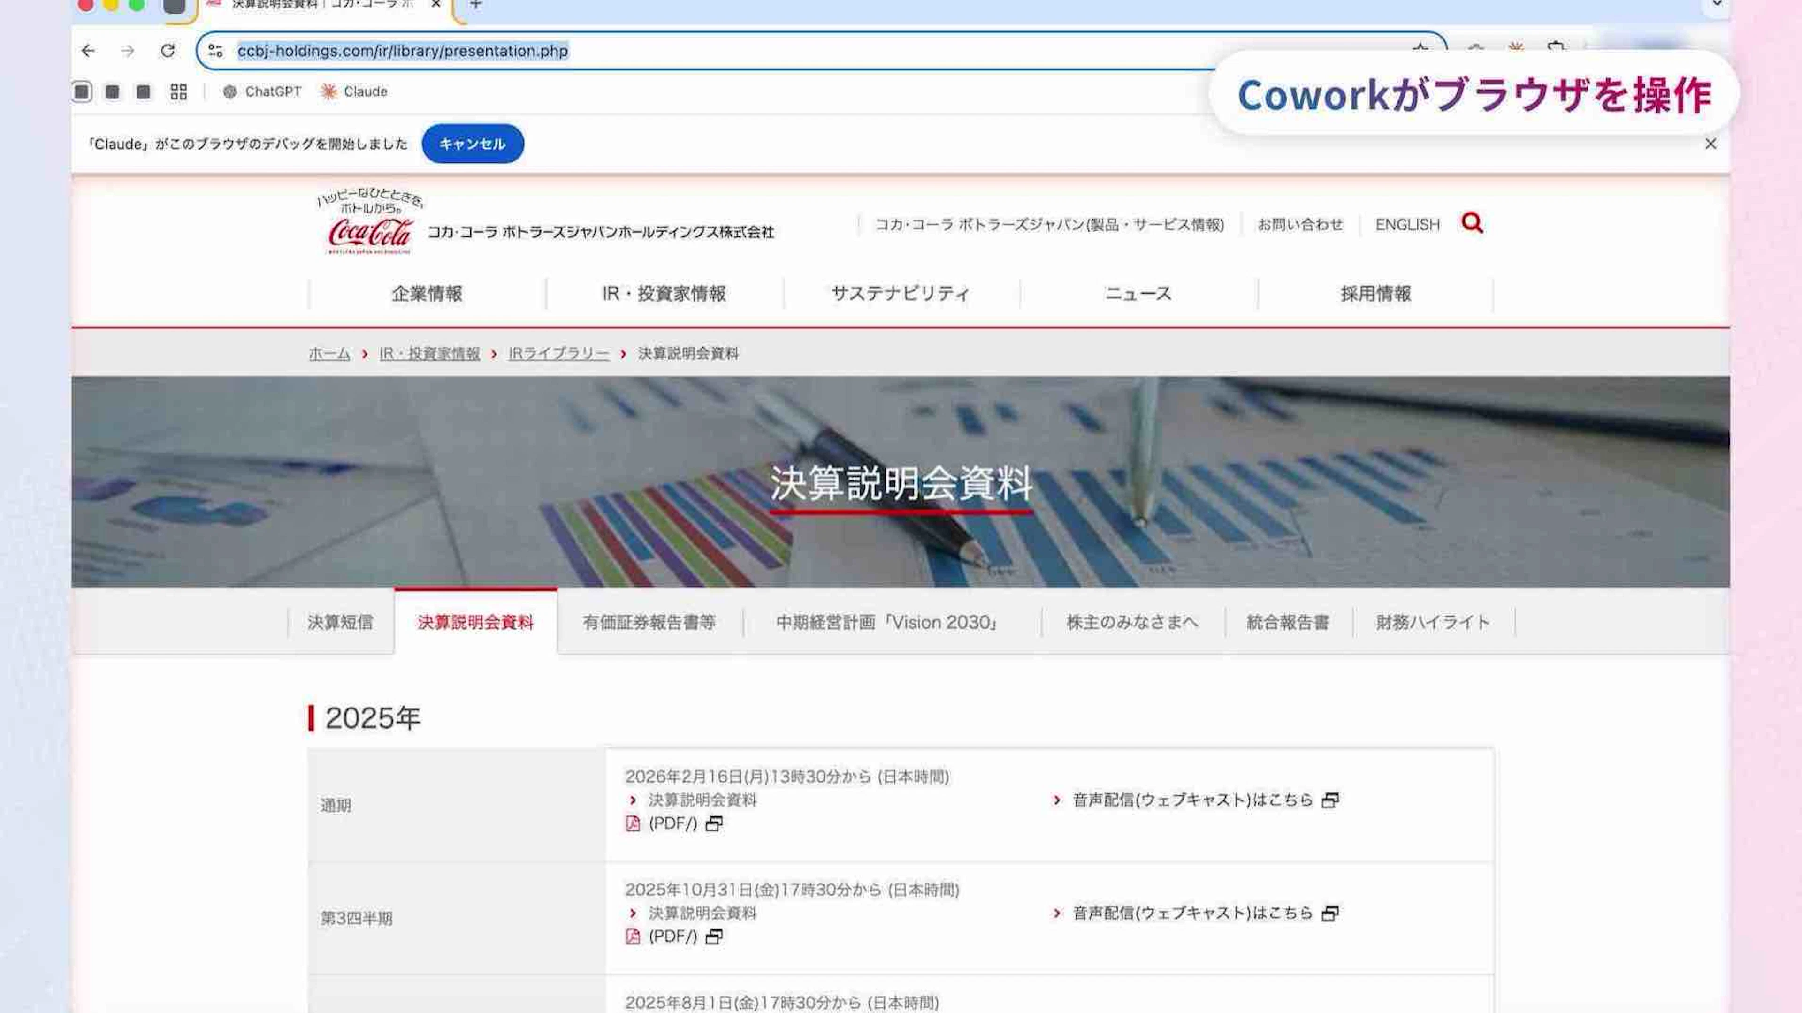The height and width of the screenshot is (1013, 1802).
Task: Reload the page with the refresh icon
Action: click(x=168, y=50)
